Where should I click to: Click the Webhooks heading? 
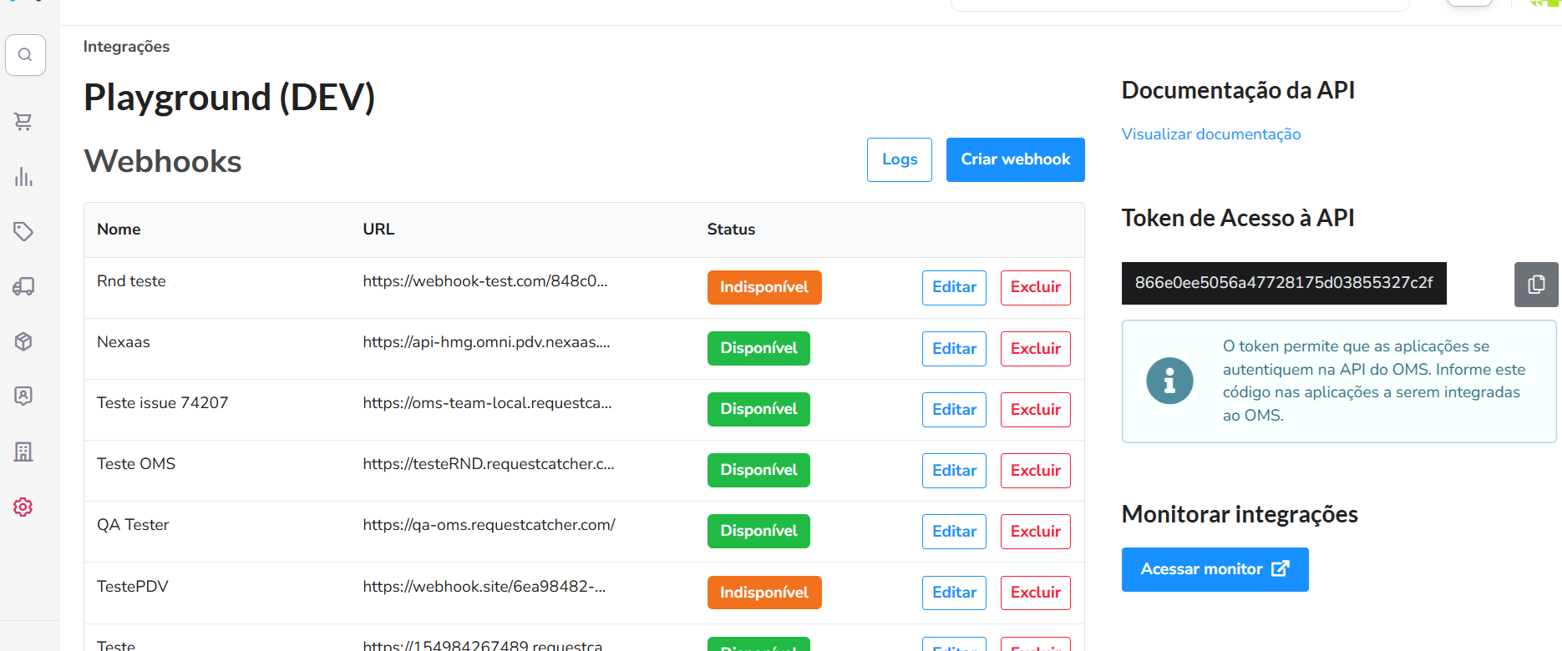pyautogui.click(x=163, y=161)
